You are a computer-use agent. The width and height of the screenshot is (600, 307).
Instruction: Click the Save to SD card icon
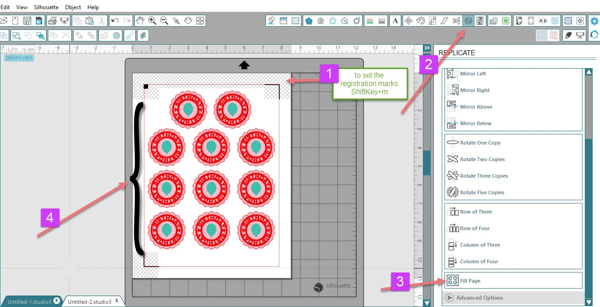coord(39,21)
